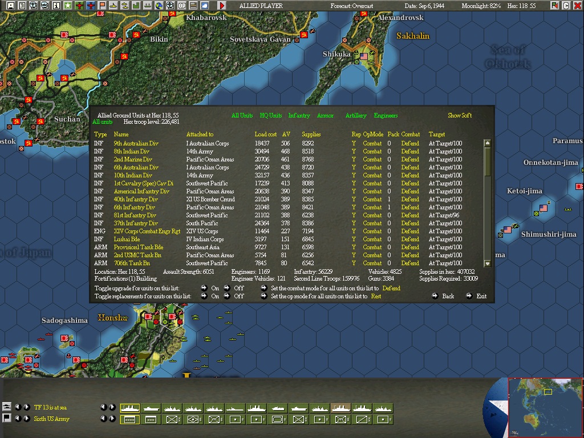This screenshot has height=438, width=584.
Task: Click the save game disk icon
Action: 10,5
